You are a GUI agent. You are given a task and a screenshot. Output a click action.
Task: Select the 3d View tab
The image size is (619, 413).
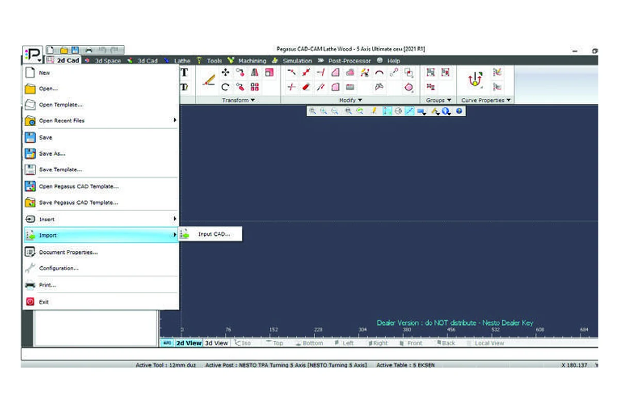tap(216, 343)
